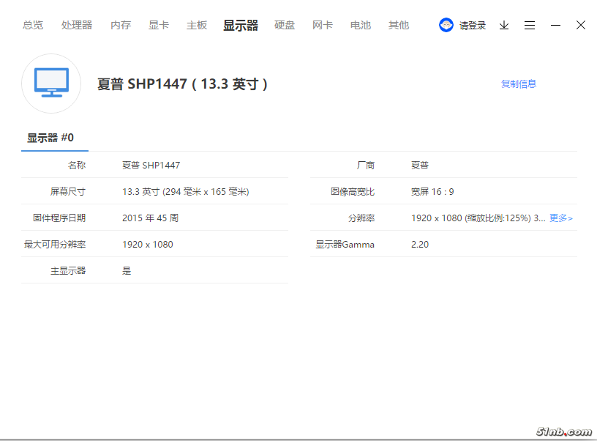Click the 分辨率 label

[361, 218]
